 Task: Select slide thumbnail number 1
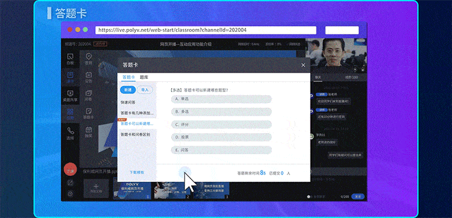pos(132,191)
